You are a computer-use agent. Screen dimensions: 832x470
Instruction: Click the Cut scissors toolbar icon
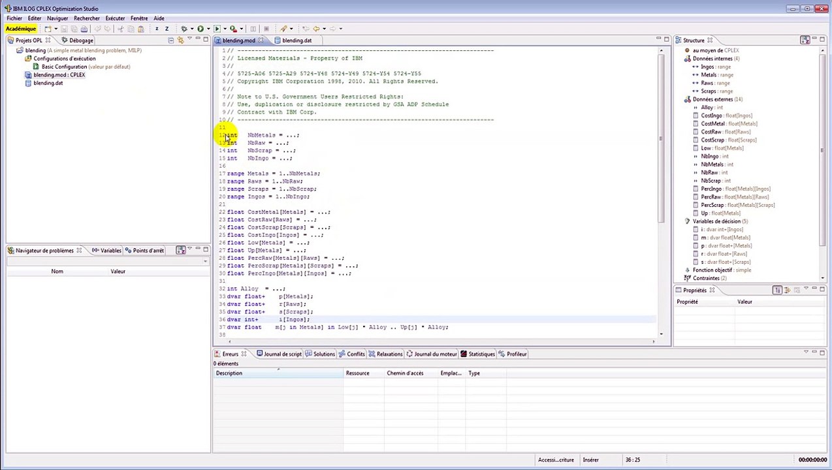point(120,29)
